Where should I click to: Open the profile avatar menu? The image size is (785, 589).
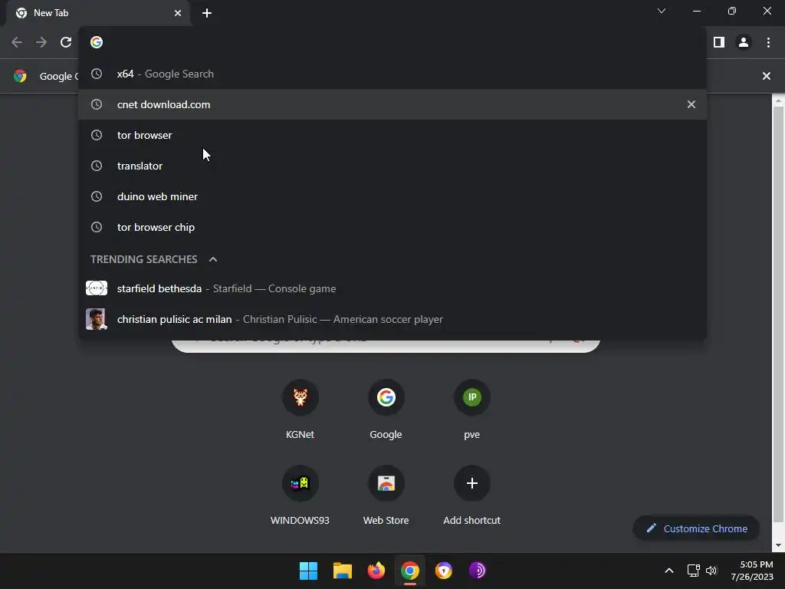tap(744, 42)
